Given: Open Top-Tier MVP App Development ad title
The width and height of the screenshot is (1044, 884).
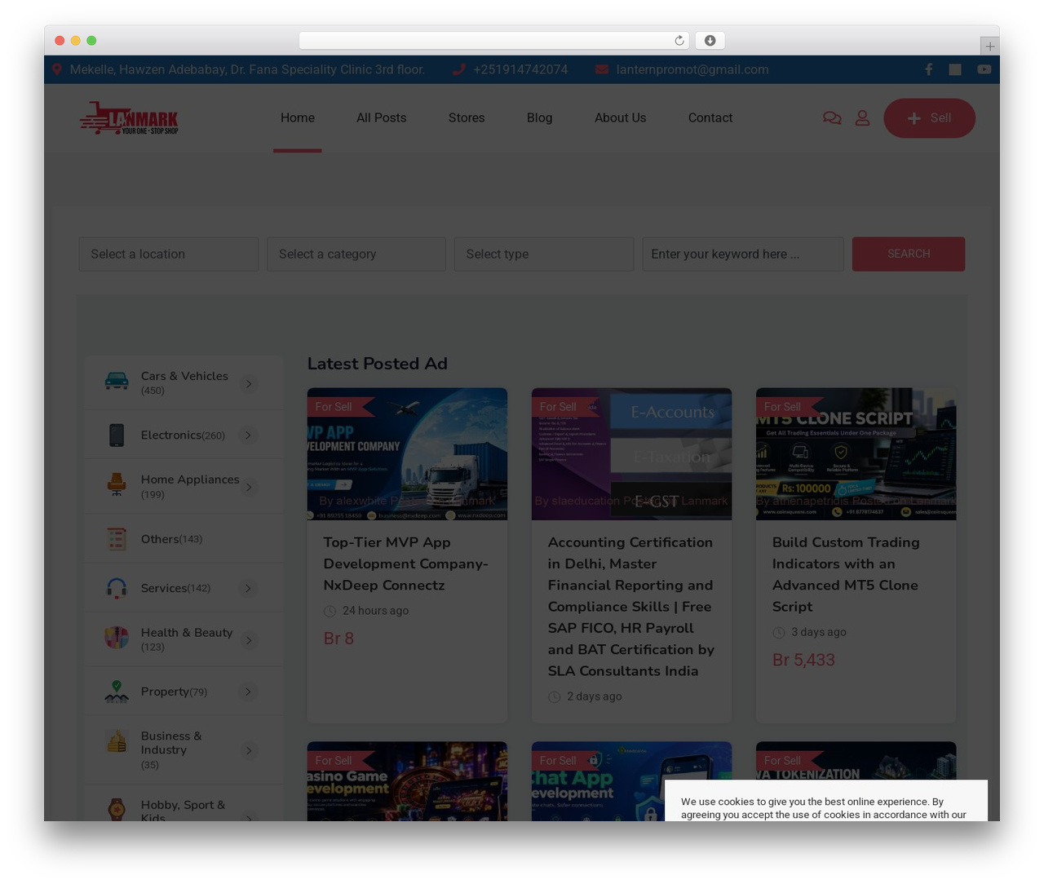Looking at the screenshot, I should click(x=406, y=564).
